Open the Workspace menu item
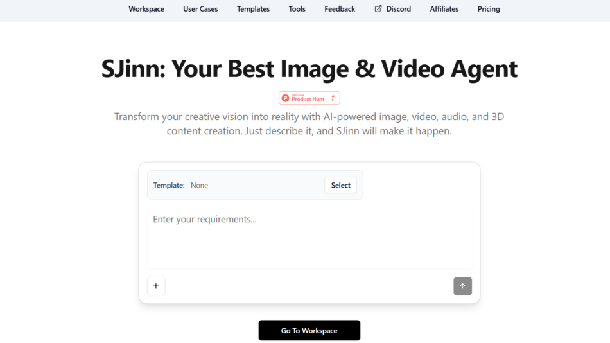Viewport: 610px width, 343px height. coord(146,9)
